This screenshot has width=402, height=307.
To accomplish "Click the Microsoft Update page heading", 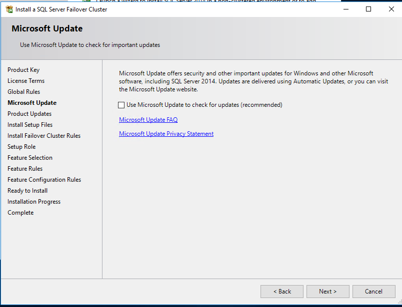I will [x=47, y=28].
